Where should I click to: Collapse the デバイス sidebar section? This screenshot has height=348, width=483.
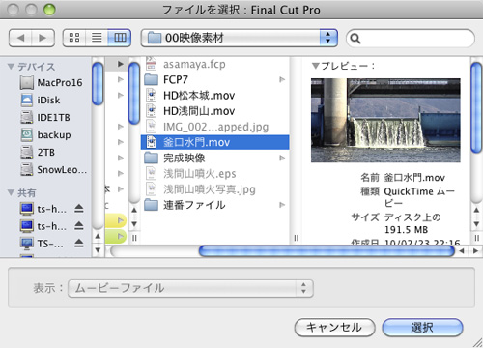coord(11,67)
